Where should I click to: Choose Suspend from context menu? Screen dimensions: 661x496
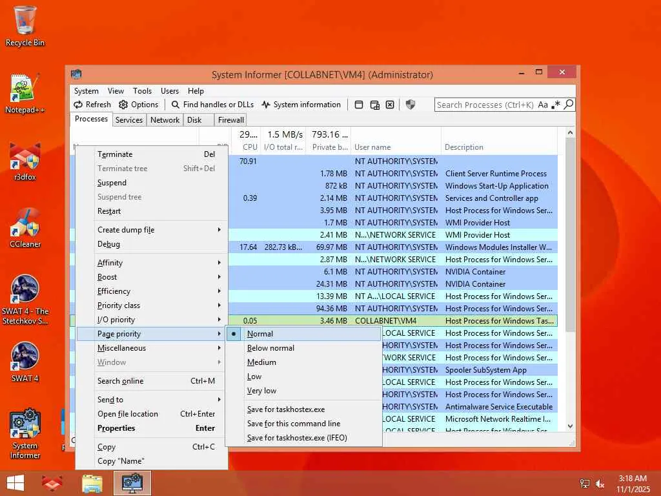tap(152, 183)
